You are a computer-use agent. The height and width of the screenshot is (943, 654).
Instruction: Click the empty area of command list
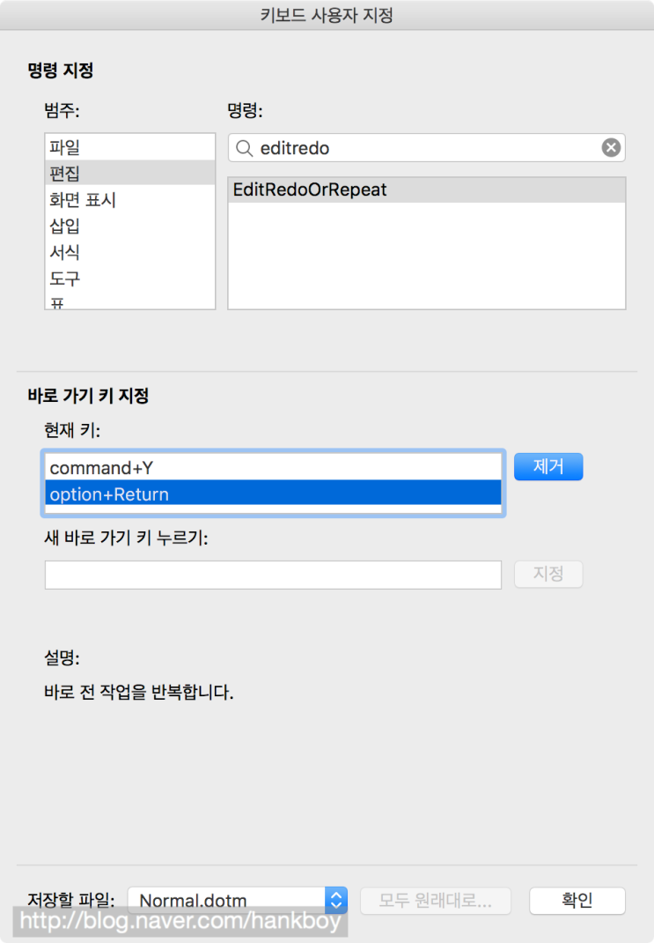[x=426, y=256]
